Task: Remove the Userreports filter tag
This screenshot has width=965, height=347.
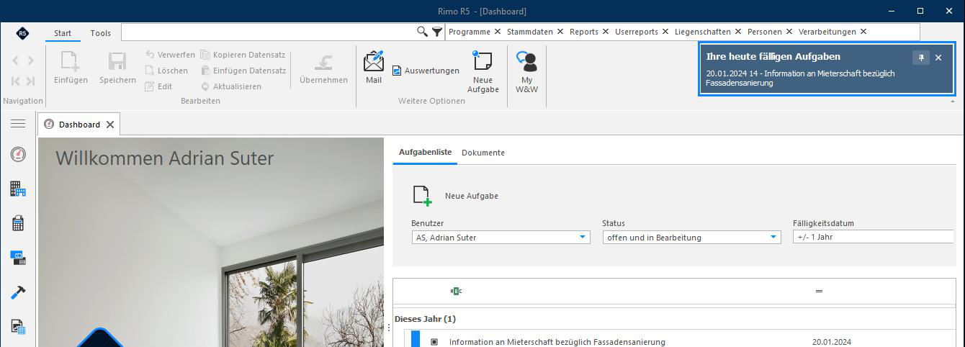Action: pos(665,32)
